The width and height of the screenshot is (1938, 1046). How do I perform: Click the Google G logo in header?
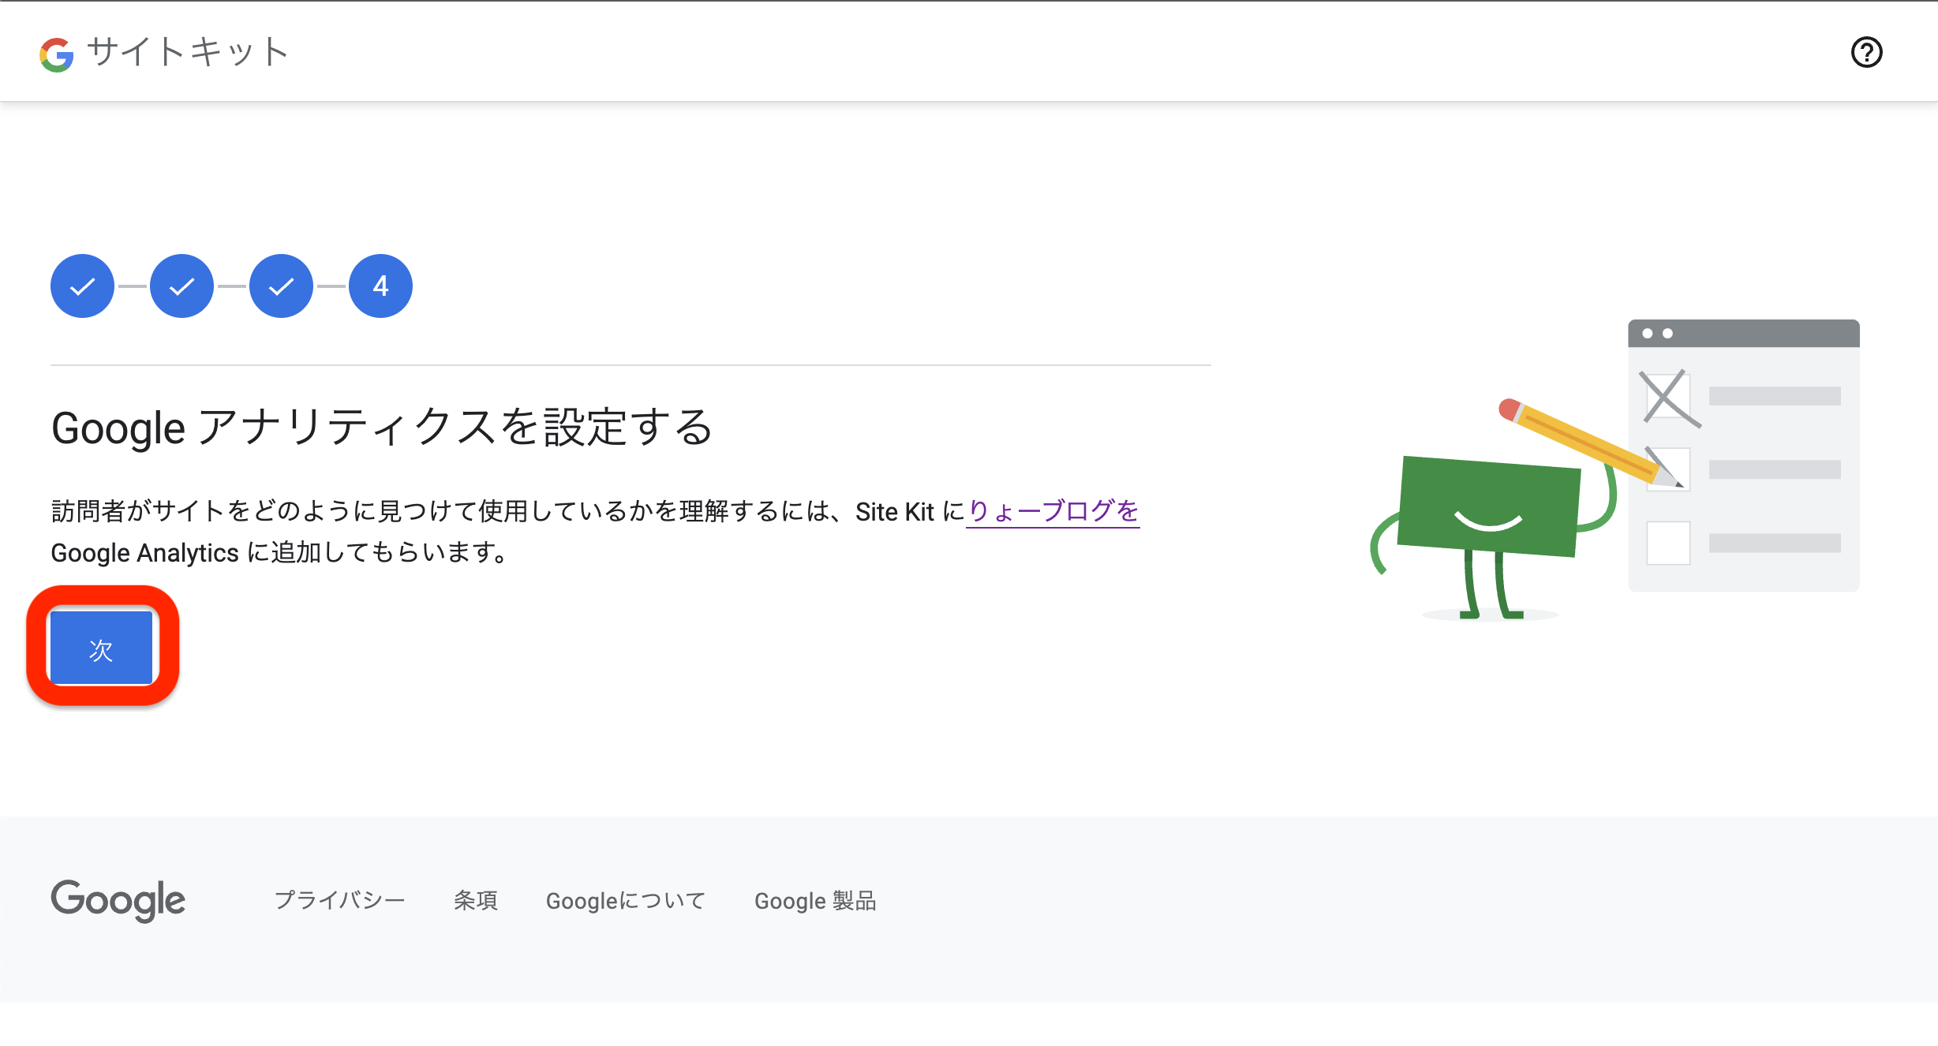(x=57, y=54)
